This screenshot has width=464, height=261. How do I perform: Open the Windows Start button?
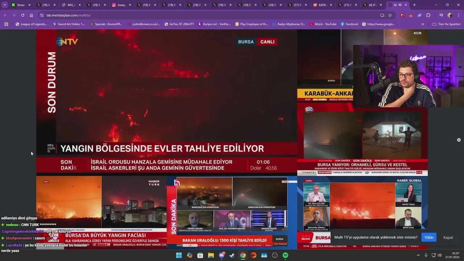[x=179, y=255]
